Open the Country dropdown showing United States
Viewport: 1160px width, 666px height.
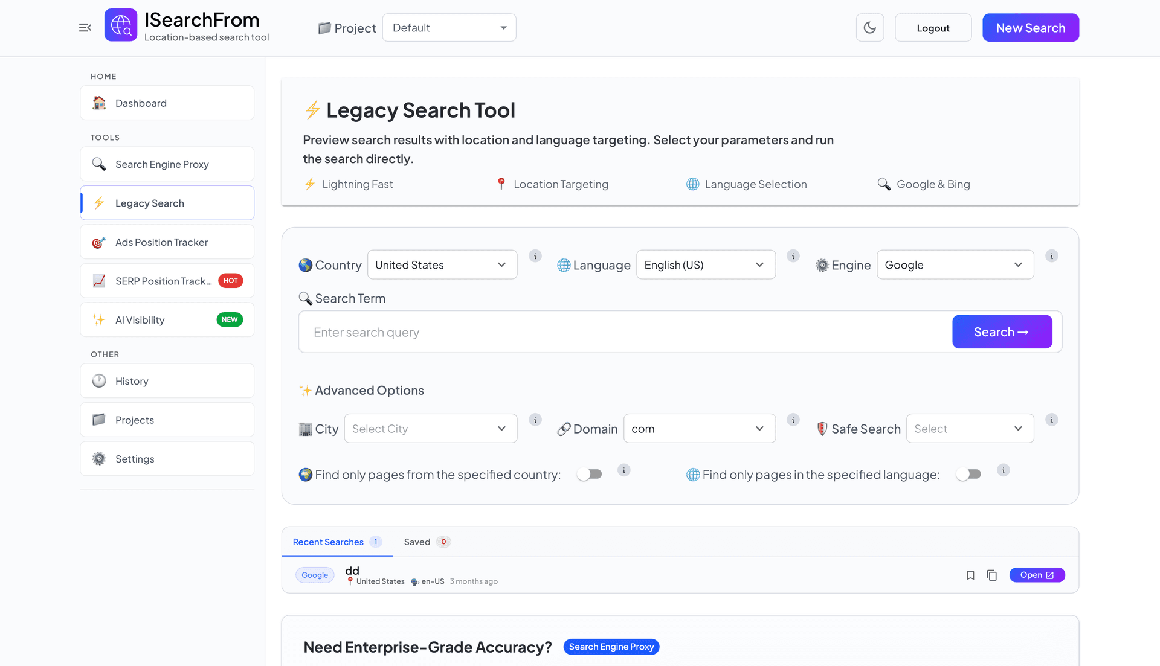(442, 265)
